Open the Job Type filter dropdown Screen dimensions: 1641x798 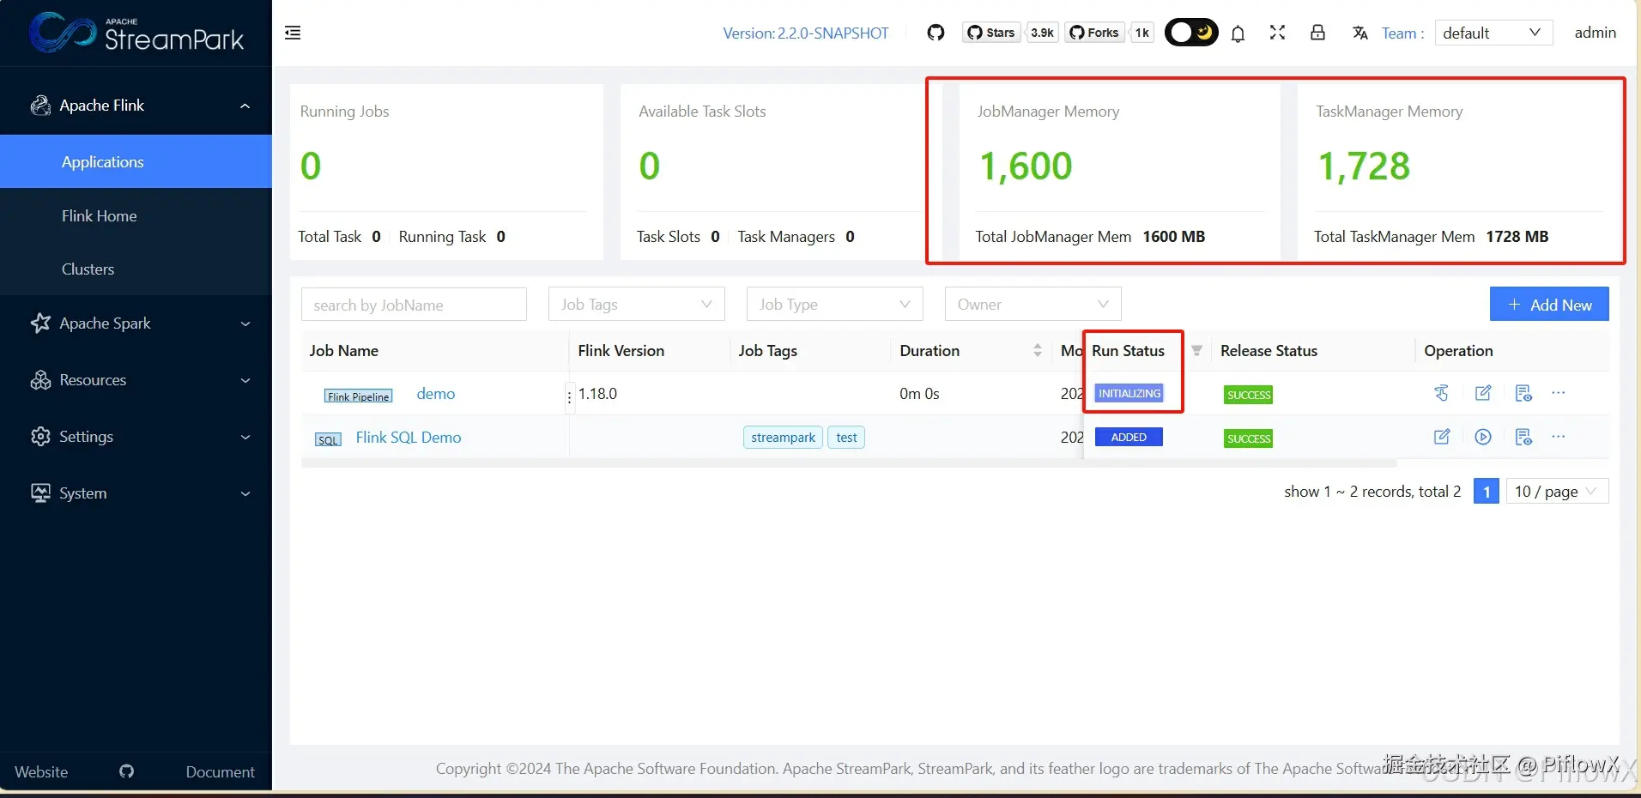(835, 304)
